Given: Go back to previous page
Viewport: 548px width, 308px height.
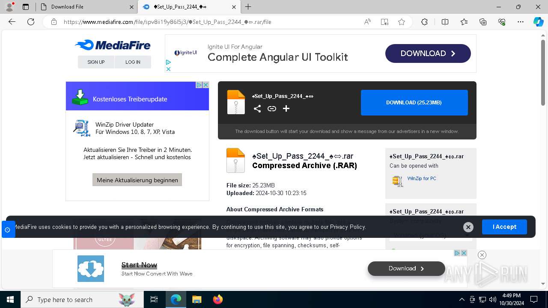Looking at the screenshot, I should click(x=12, y=22).
